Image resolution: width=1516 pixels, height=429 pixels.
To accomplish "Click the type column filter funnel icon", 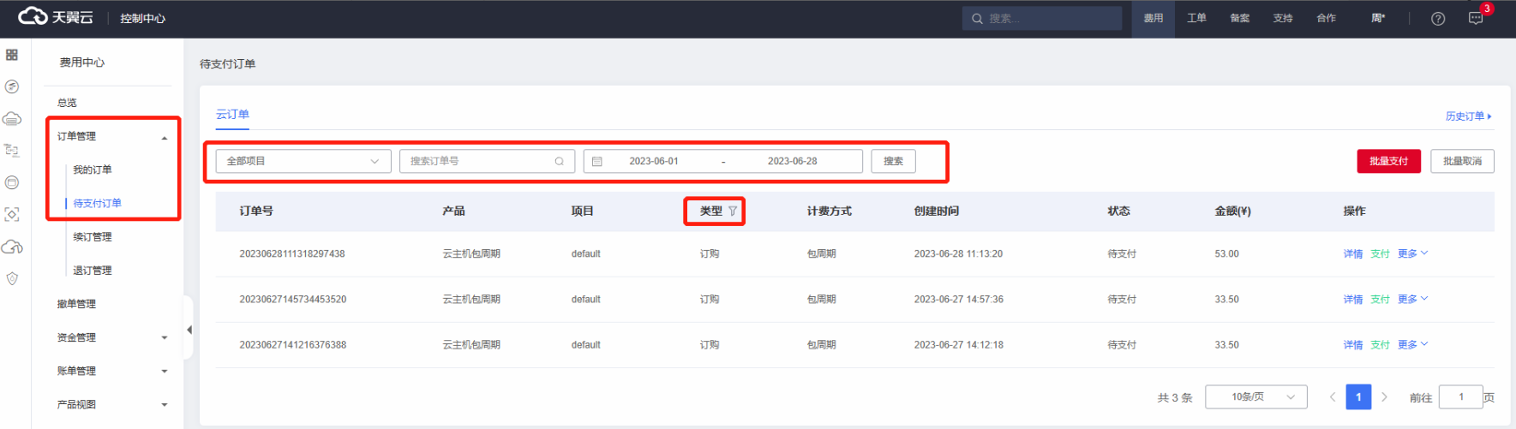I will pyautogui.click(x=733, y=211).
